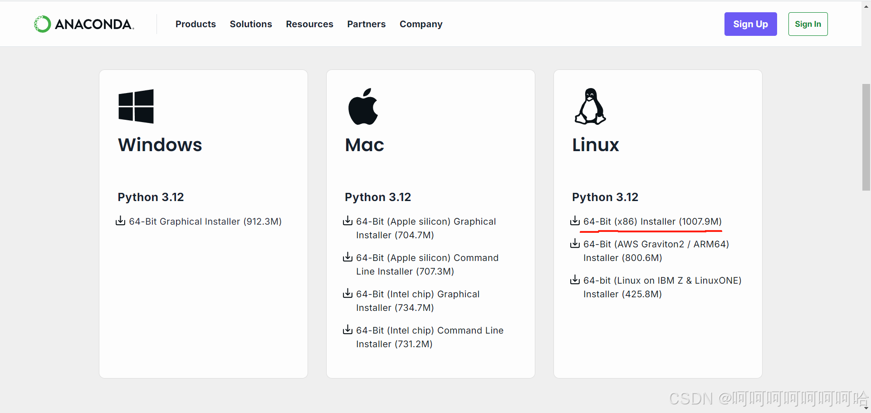Open the Company menu
Screen dimensions: 871x413
coord(421,24)
